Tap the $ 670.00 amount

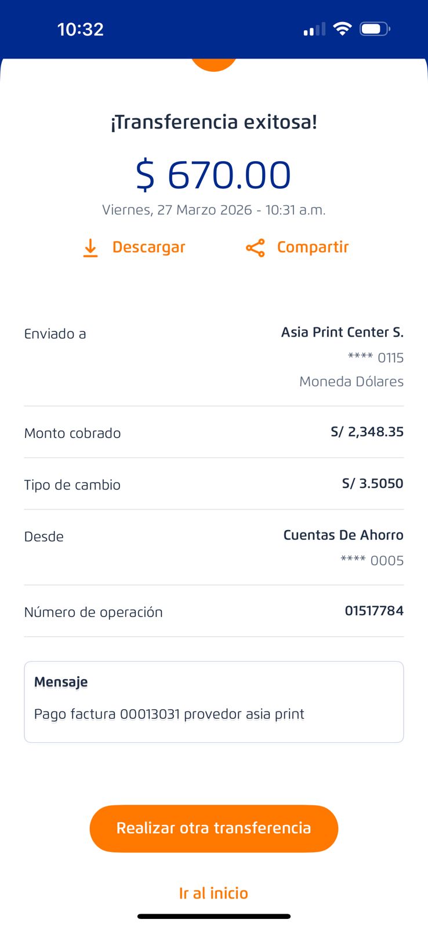(x=213, y=175)
